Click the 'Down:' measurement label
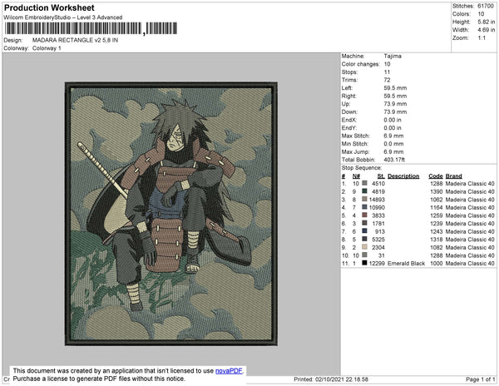 point(349,112)
